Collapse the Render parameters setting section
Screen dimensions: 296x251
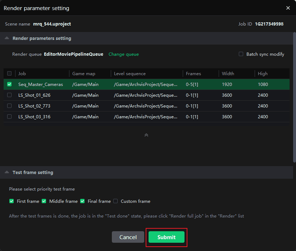[7, 38]
